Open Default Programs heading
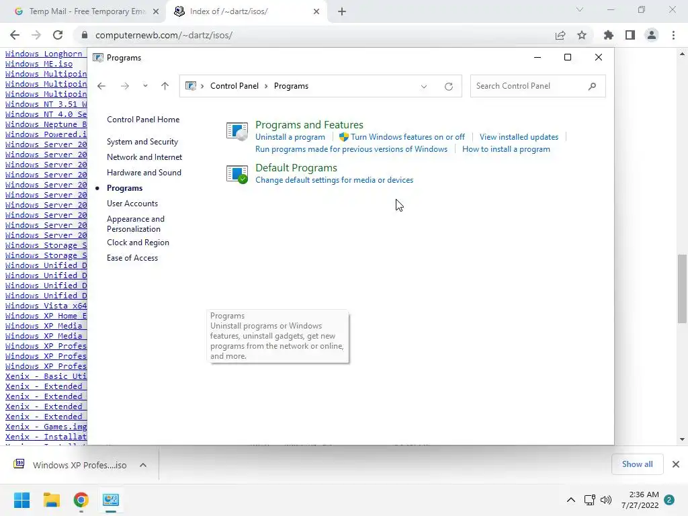 (296, 167)
